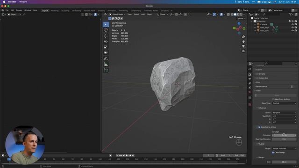Expand the Curves panel

point(259,70)
